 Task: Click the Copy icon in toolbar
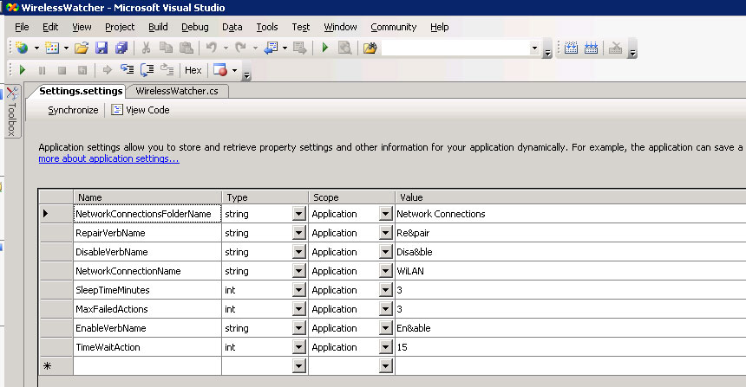pyautogui.click(x=166, y=48)
